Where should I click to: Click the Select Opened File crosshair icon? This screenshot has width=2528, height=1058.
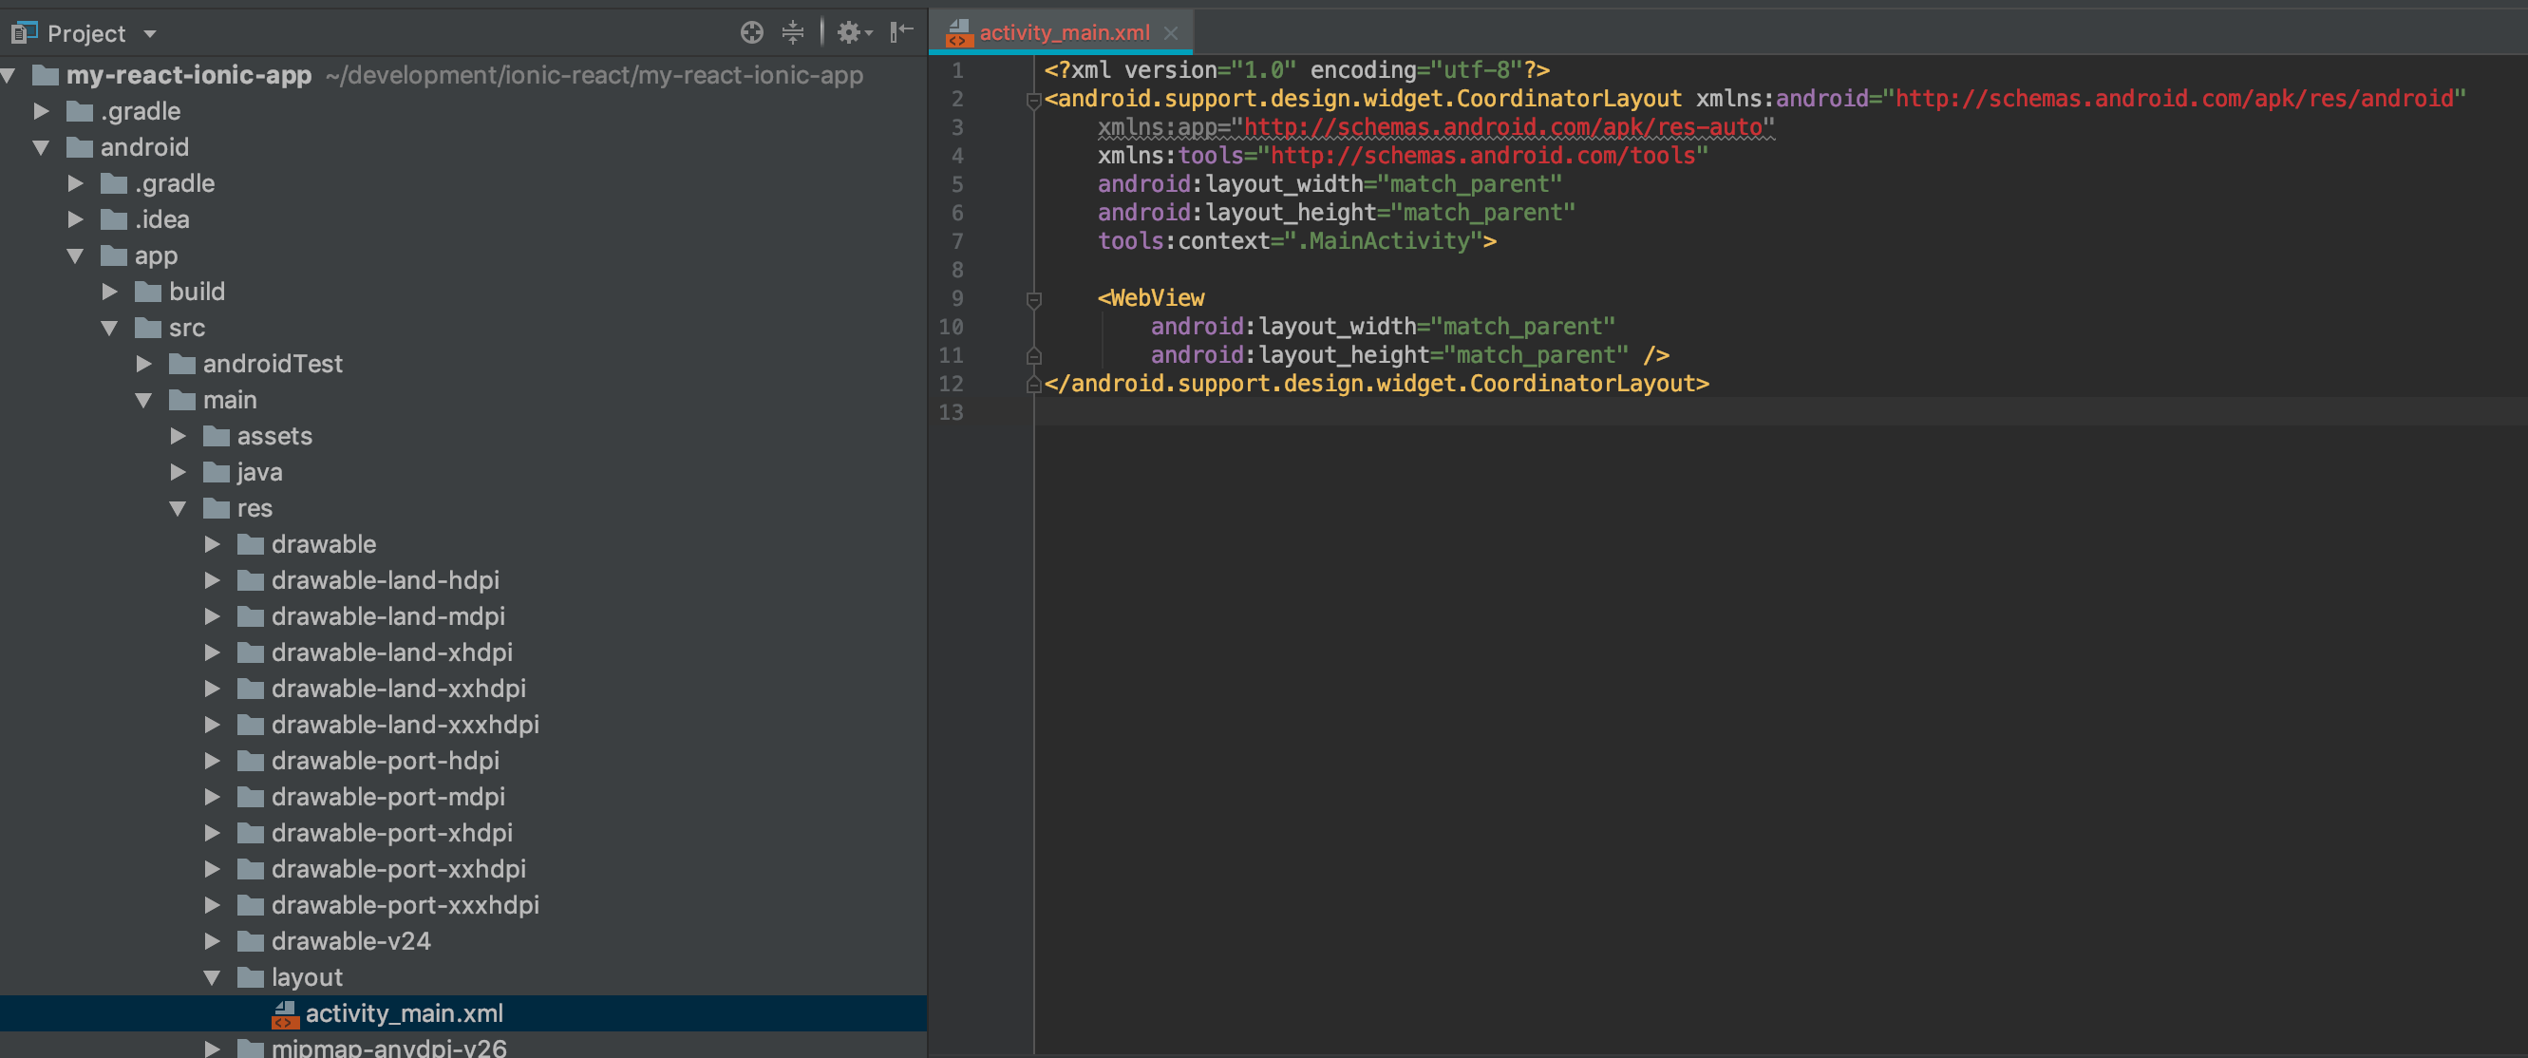coord(751,32)
